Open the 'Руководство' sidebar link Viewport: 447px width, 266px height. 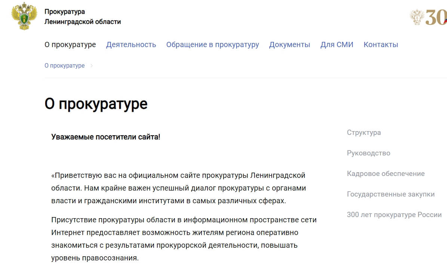point(369,153)
